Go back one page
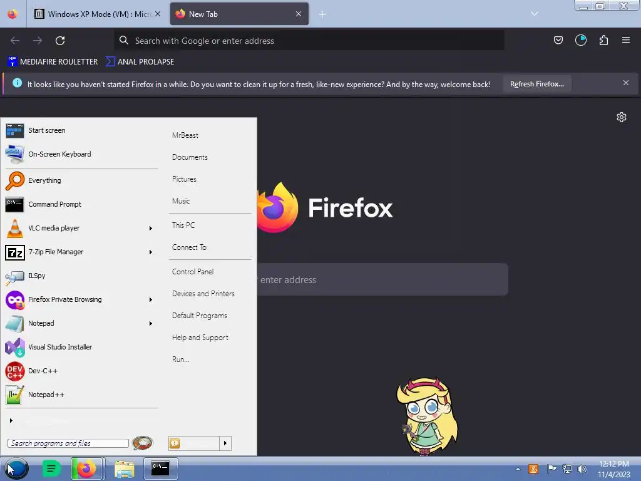 [x=15, y=41]
